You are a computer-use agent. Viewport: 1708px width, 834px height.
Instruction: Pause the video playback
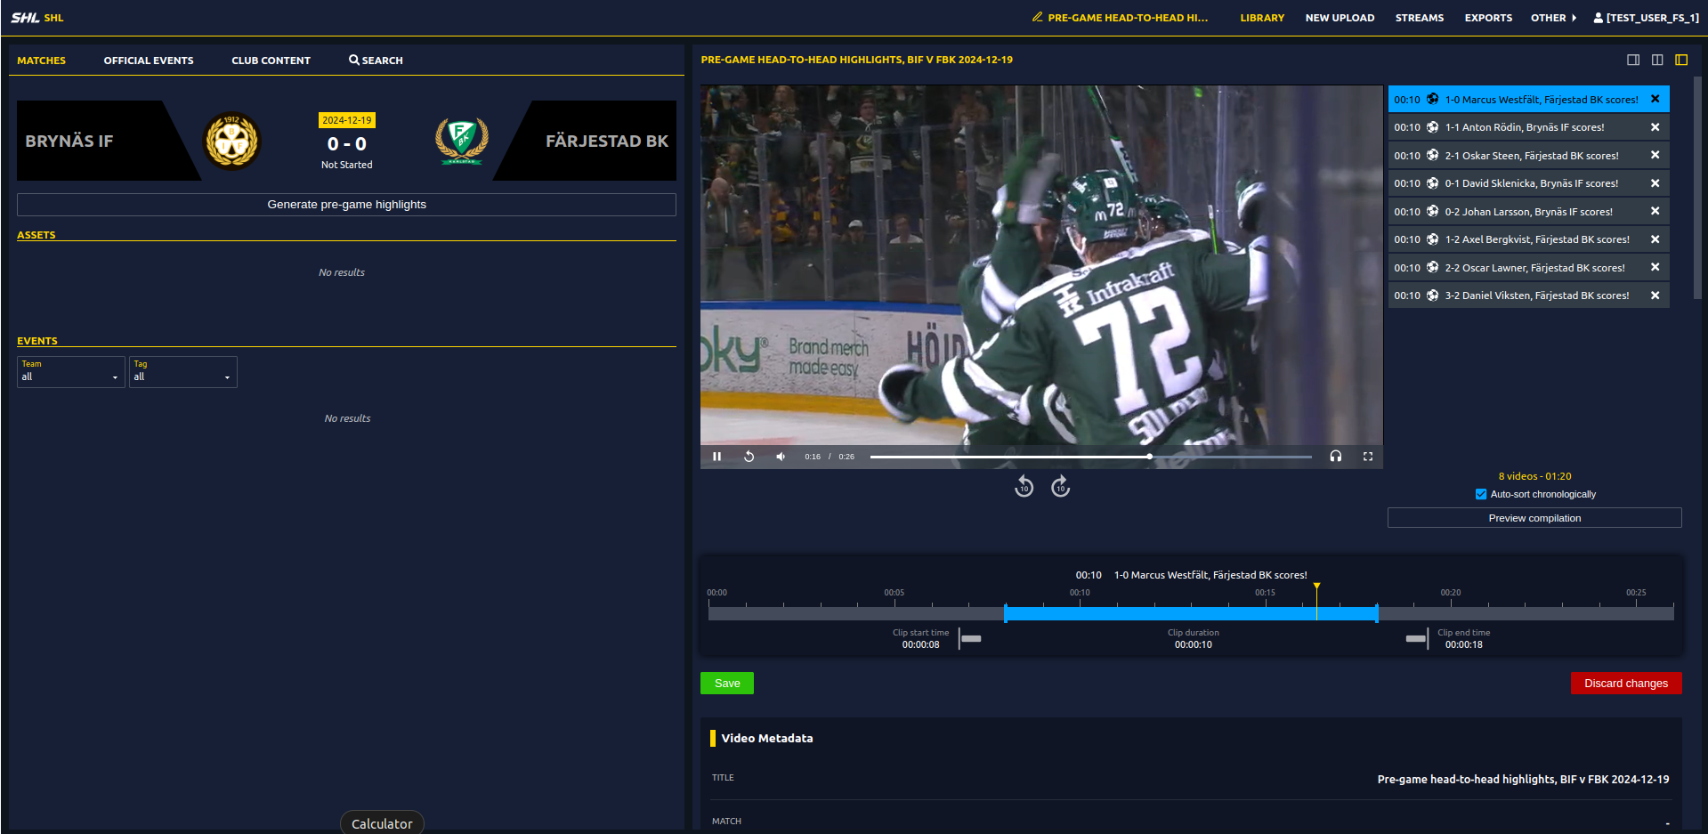[716, 457]
